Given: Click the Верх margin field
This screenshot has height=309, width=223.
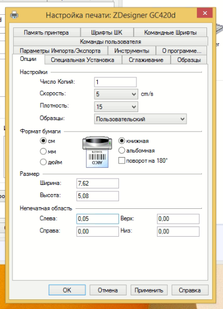Looking at the screenshot, I should point(178,219).
